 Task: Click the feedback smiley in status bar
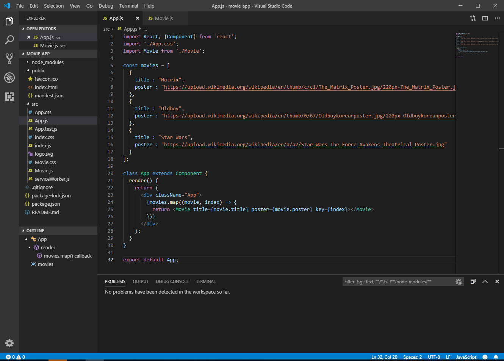(x=485, y=357)
